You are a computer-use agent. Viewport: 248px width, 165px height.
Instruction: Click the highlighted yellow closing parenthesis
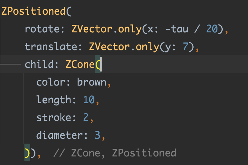click(27, 153)
